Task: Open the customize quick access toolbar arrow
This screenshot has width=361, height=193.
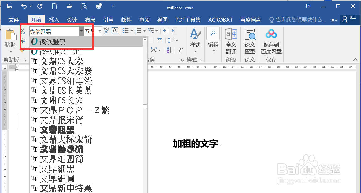Action: [x=113, y=6]
